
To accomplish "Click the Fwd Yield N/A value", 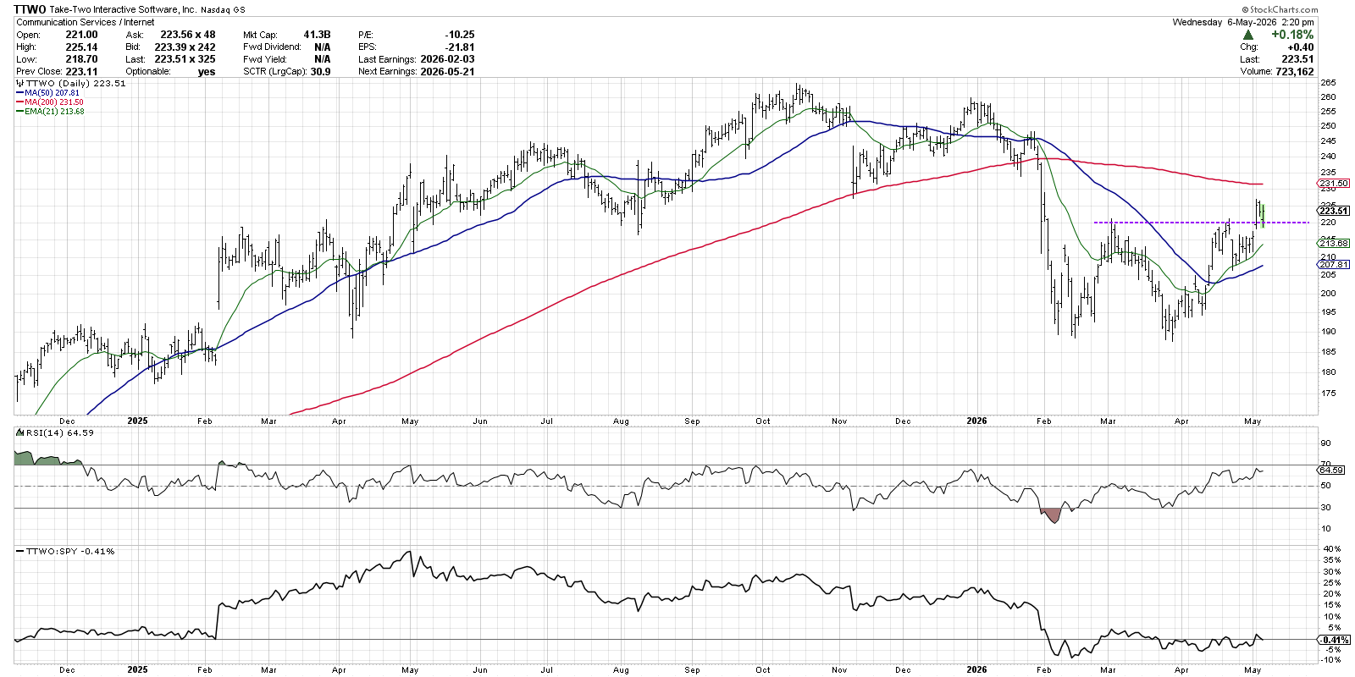I will tap(323, 59).
